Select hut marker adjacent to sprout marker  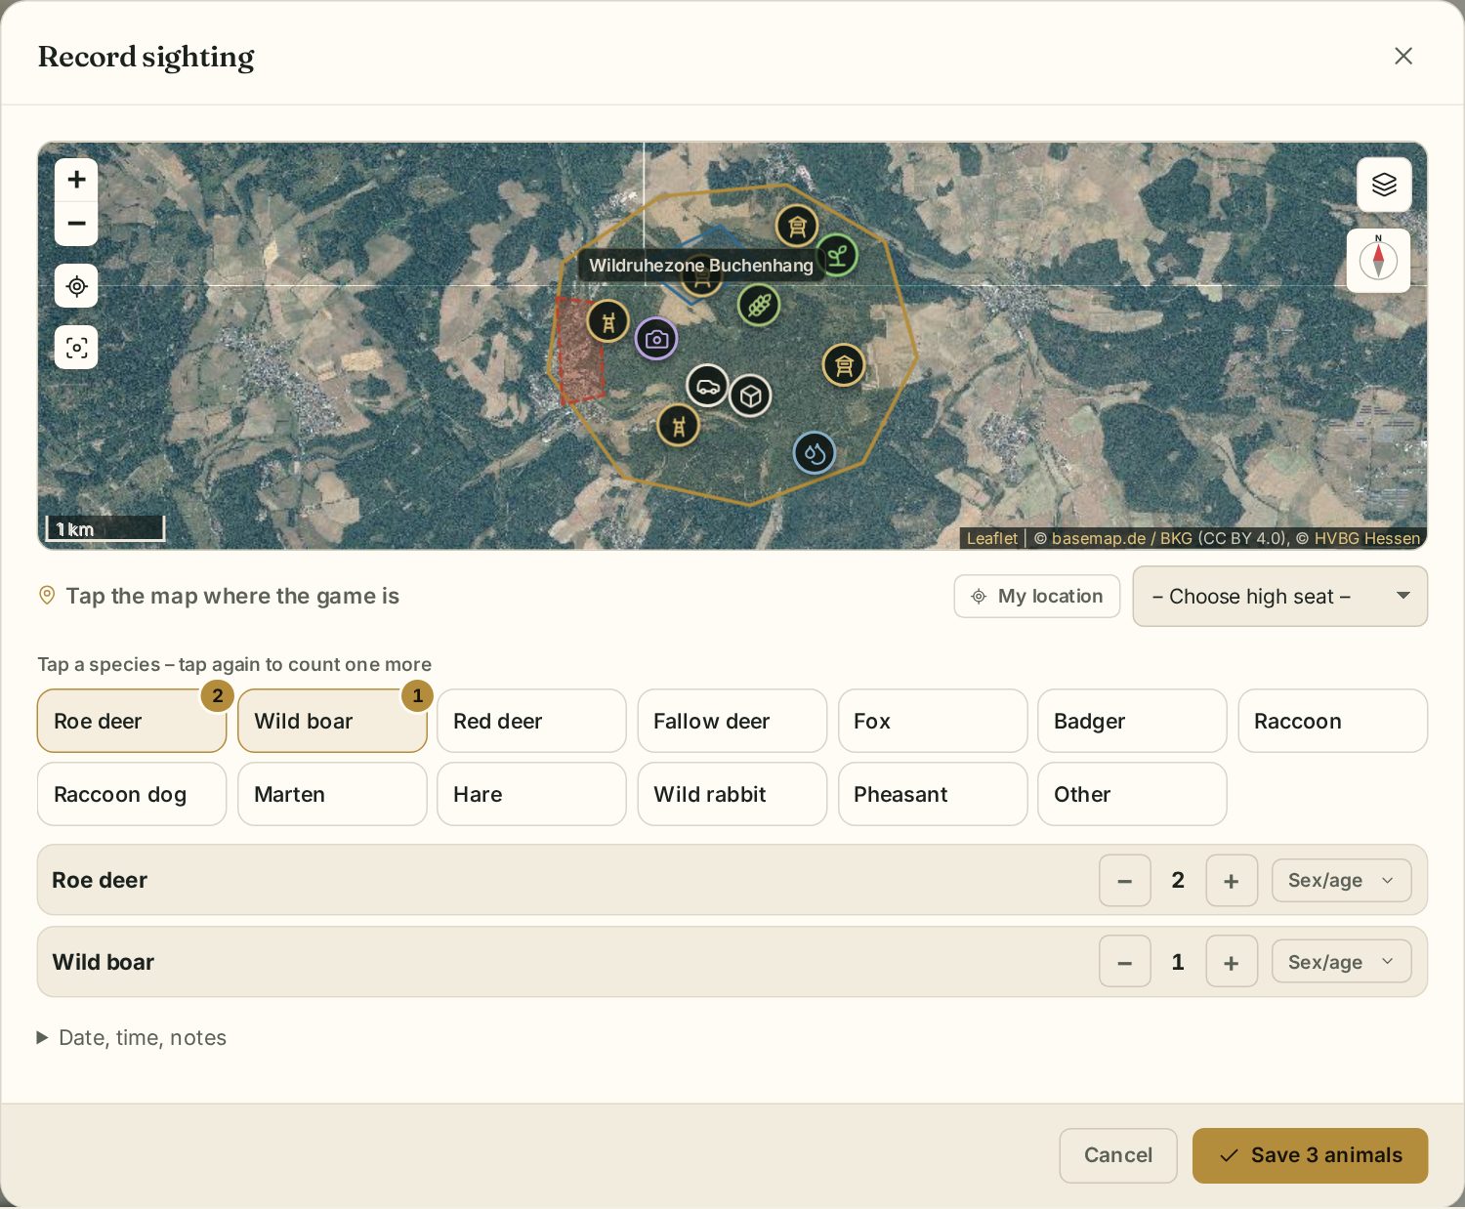tap(797, 227)
